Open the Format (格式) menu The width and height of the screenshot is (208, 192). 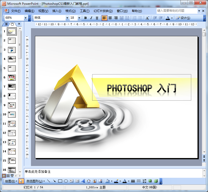70,11
